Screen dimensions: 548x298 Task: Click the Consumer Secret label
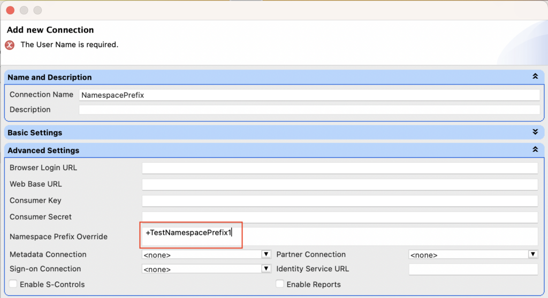[x=41, y=217]
